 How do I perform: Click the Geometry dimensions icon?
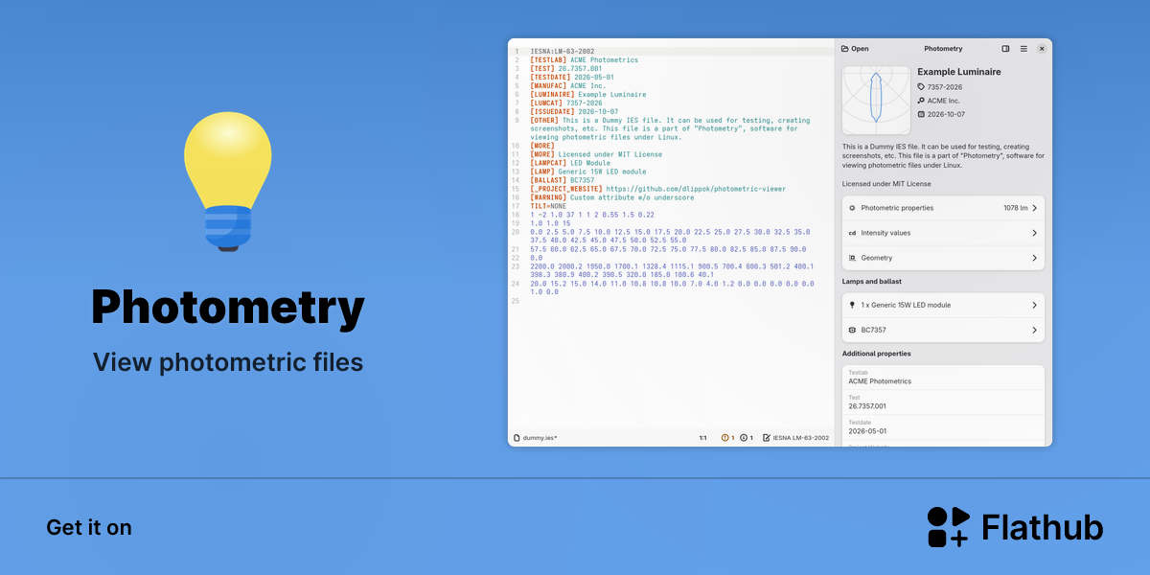pos(852,258)
